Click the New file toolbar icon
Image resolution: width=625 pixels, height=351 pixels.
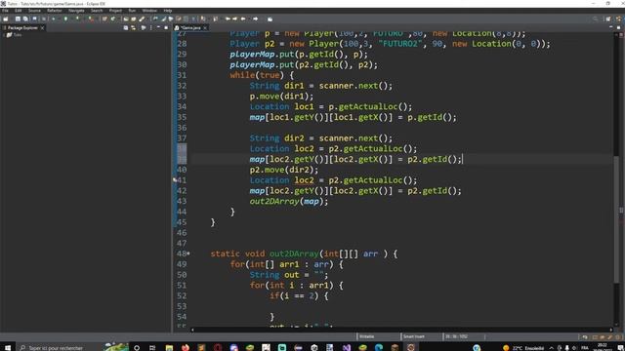[x=5, y=19]
